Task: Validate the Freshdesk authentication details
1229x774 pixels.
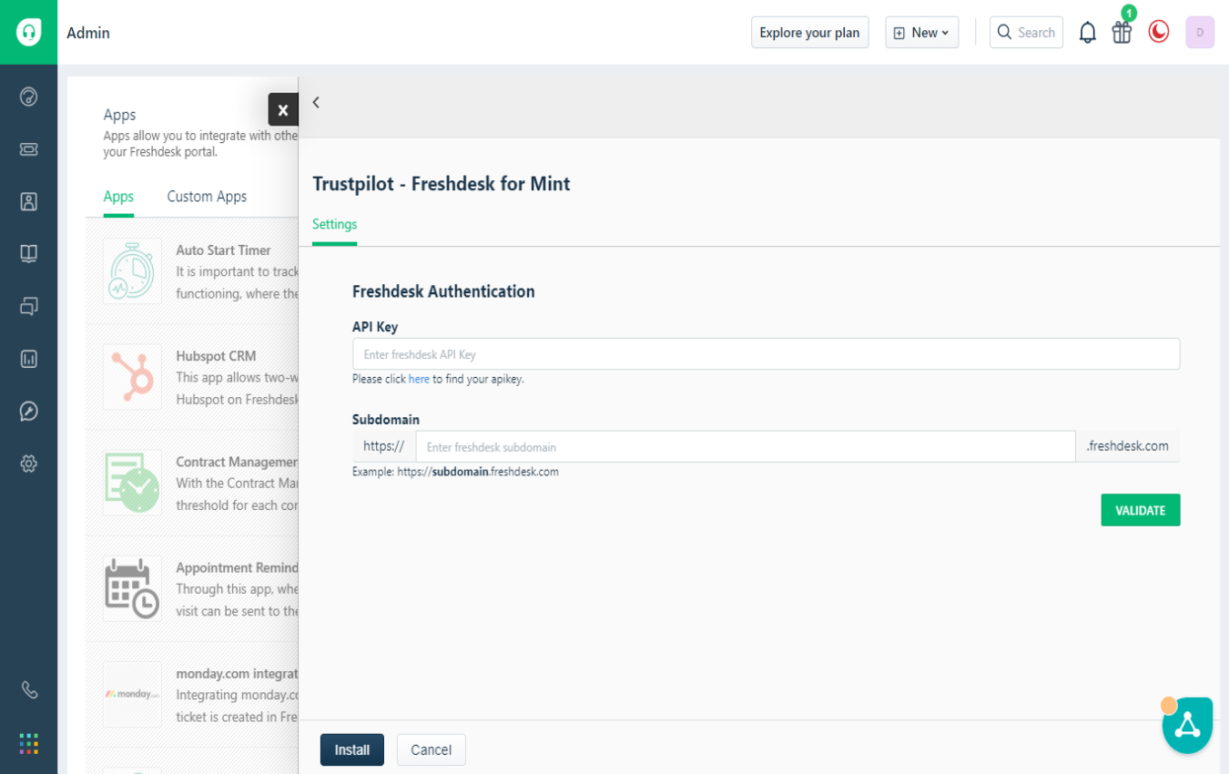Action: click(x=1140, y=510)
